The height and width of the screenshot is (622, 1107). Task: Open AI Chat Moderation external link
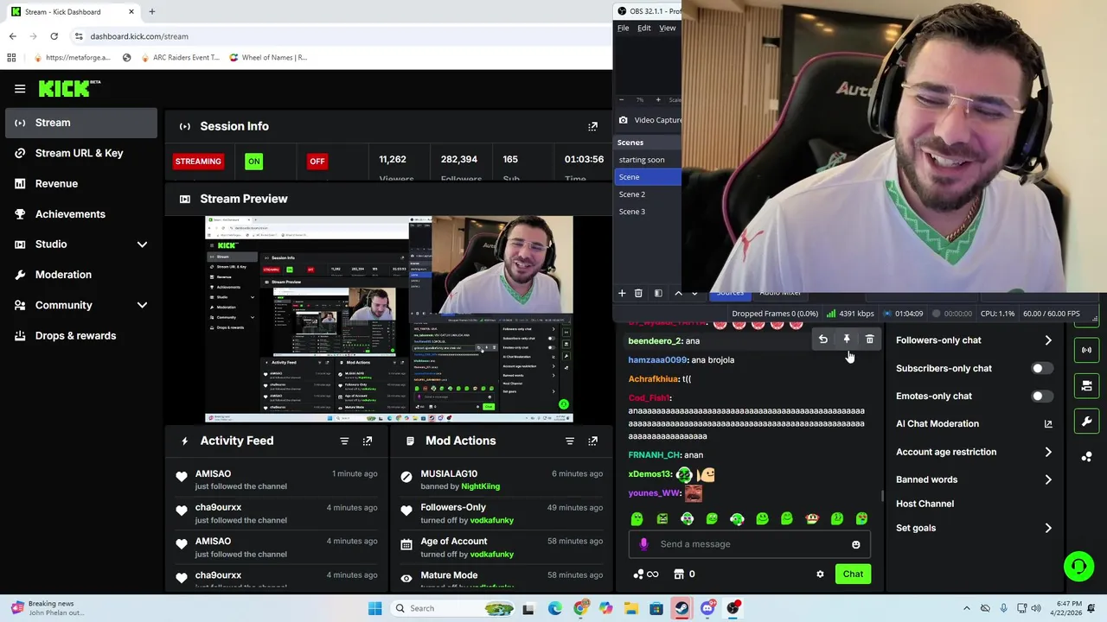pyautogui.click(x=1048, y=423)
